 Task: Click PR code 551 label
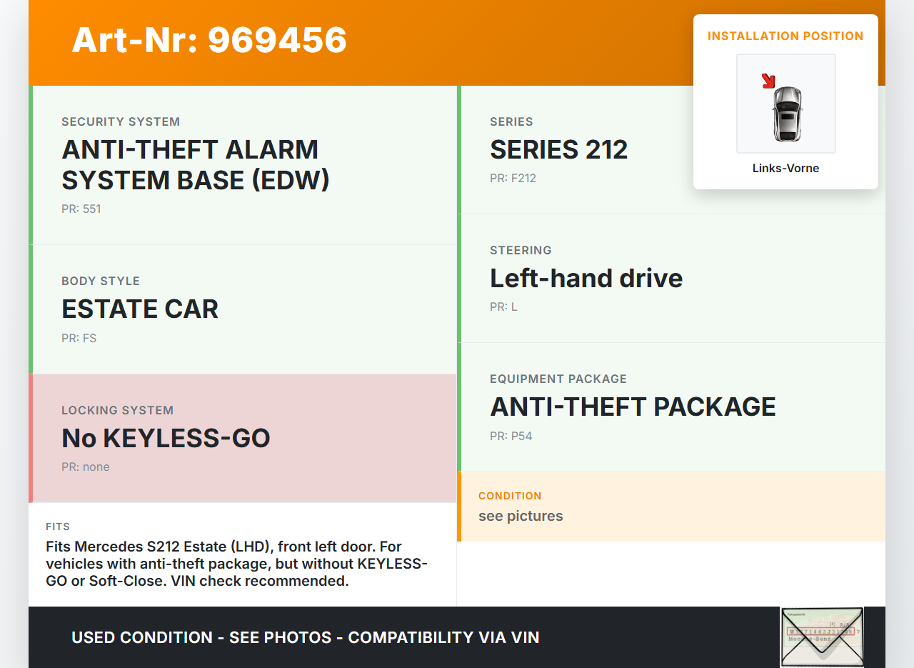point(81,209)
